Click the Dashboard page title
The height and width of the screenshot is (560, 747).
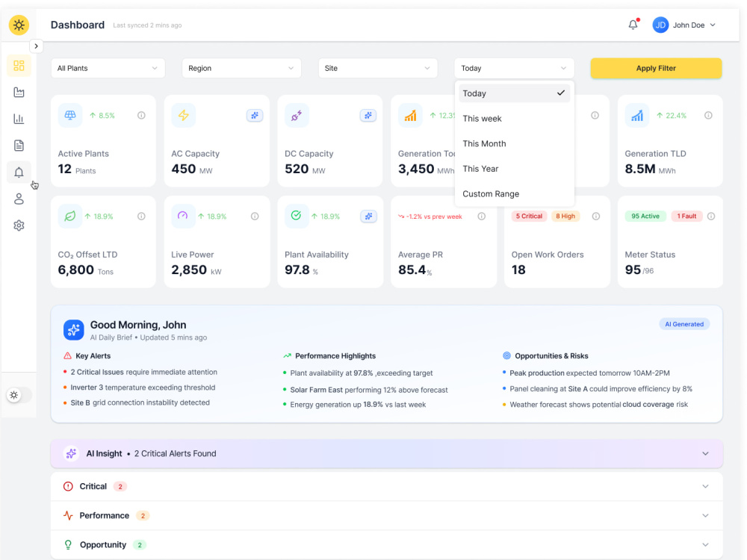pyautogui.click(x=78, y=25)
